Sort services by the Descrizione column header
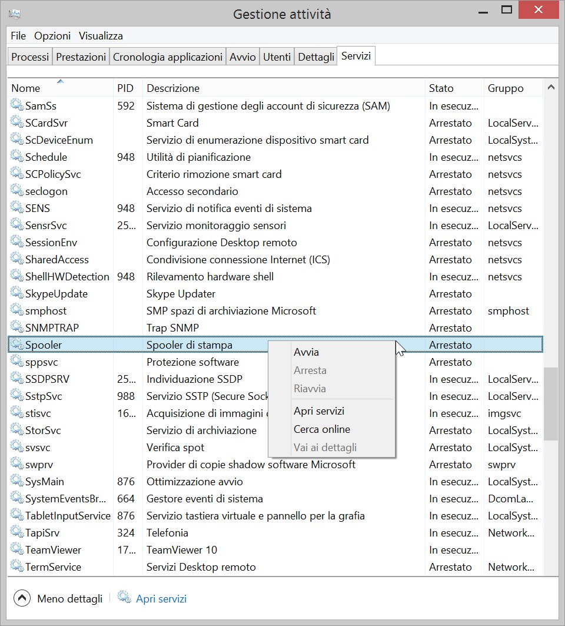Viewport: 565px width, 626px height. click(x=284, y=88)
